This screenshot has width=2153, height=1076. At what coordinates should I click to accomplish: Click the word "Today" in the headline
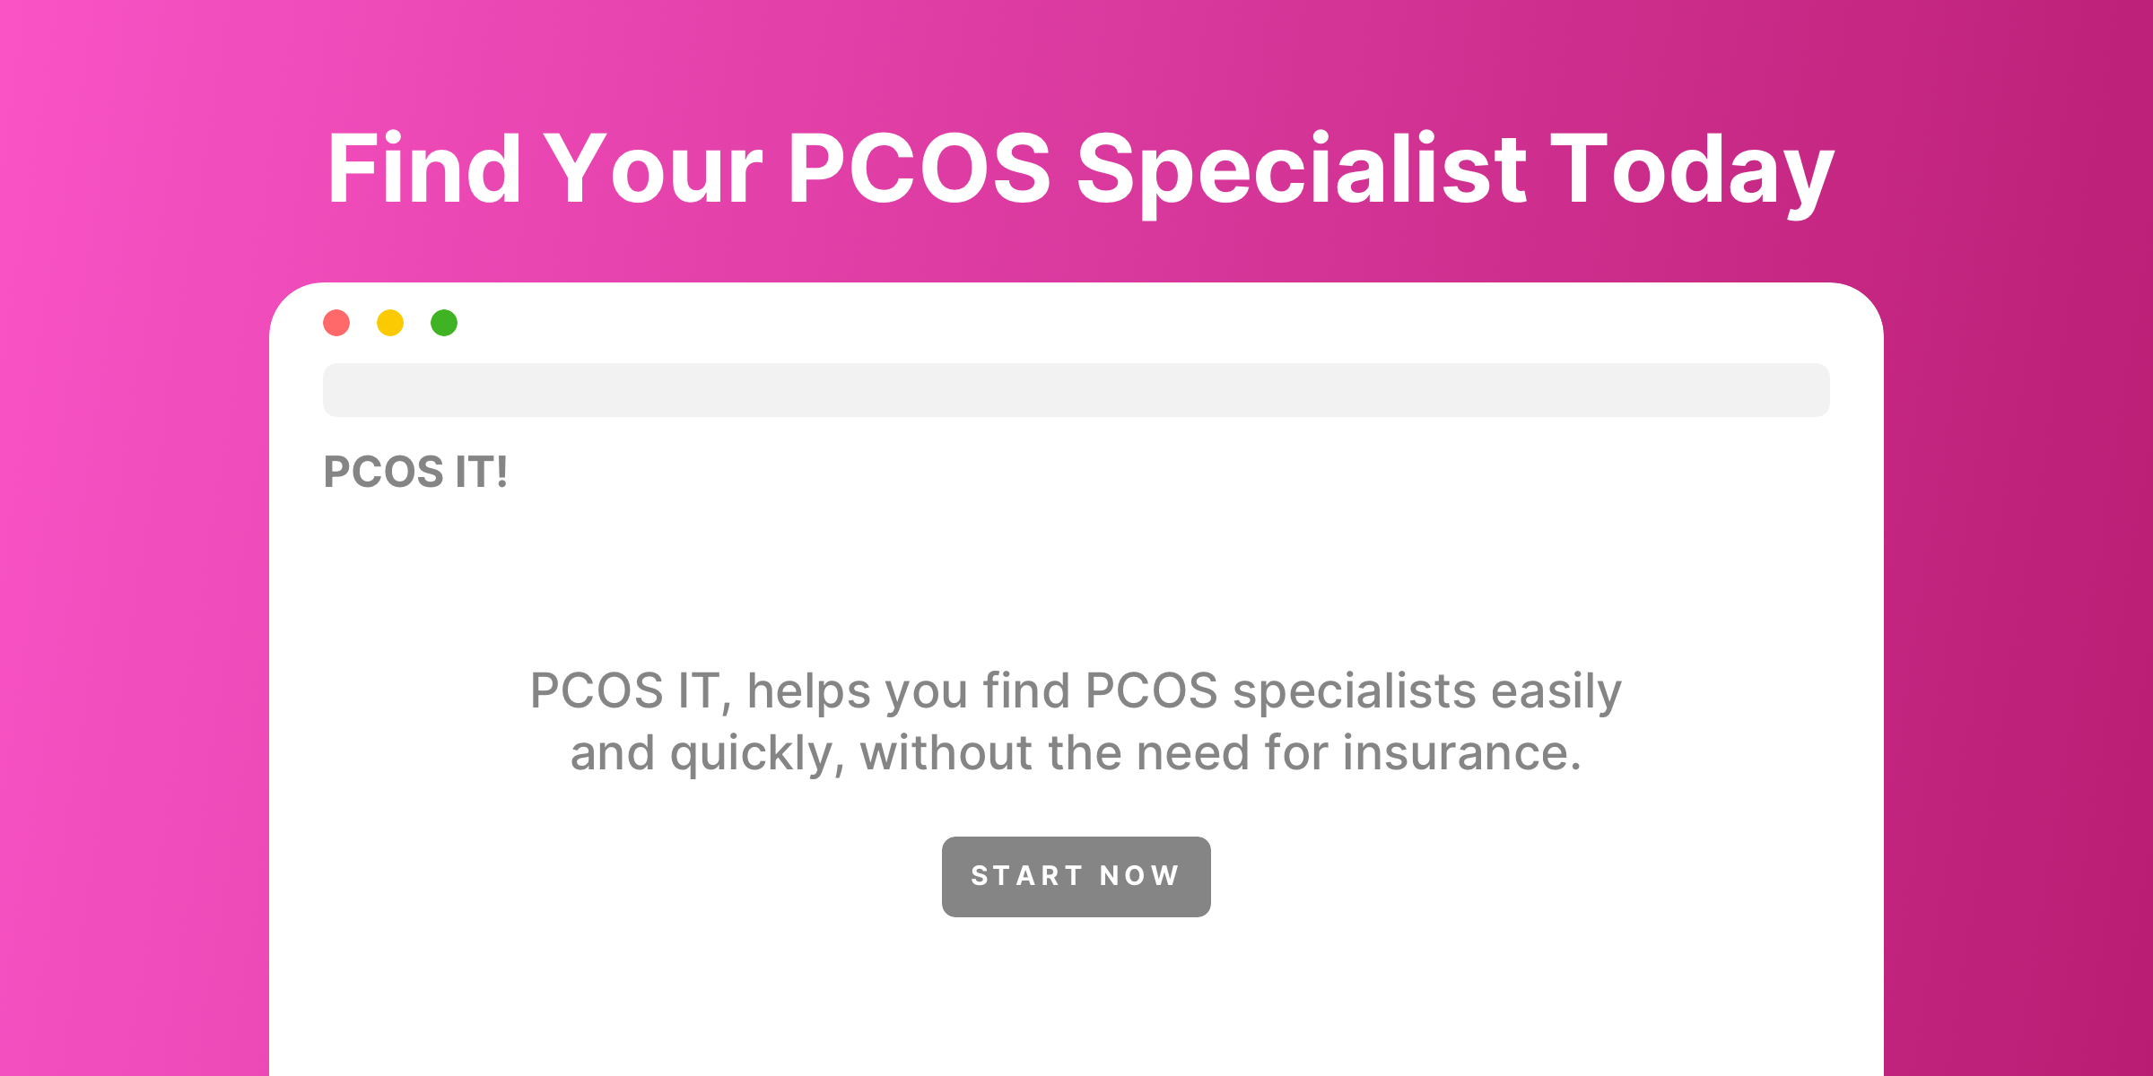[x=1692, y=169]
